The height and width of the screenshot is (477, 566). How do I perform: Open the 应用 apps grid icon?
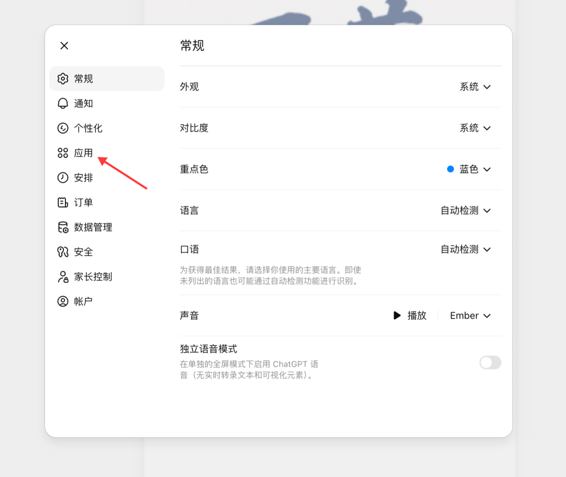click(63, 153)
